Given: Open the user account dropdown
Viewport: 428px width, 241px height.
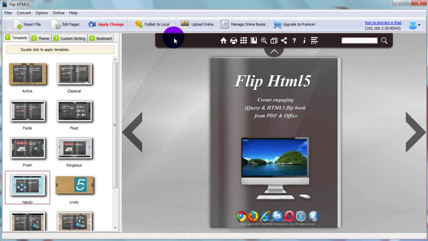Looking at the screenshot, I should (x=415, y=25).
